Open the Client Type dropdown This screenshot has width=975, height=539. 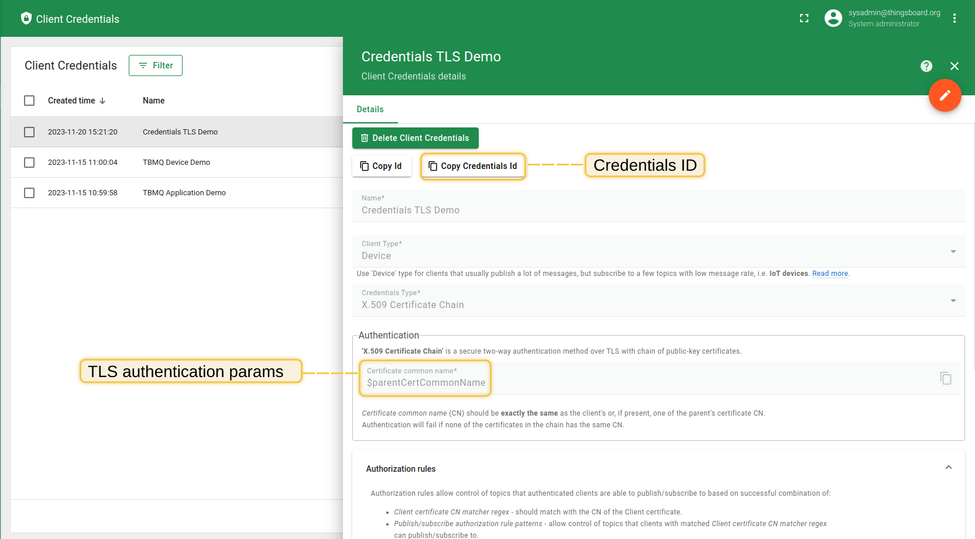point(658,251)
